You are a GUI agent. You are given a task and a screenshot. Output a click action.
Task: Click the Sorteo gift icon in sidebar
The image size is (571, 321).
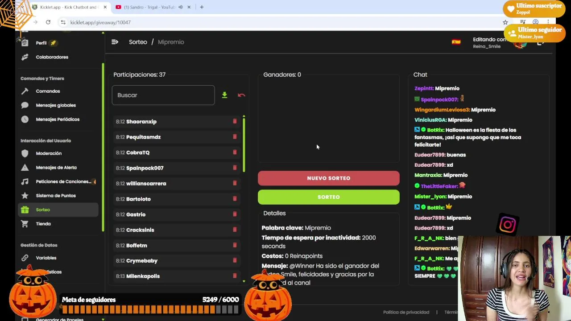25,210
